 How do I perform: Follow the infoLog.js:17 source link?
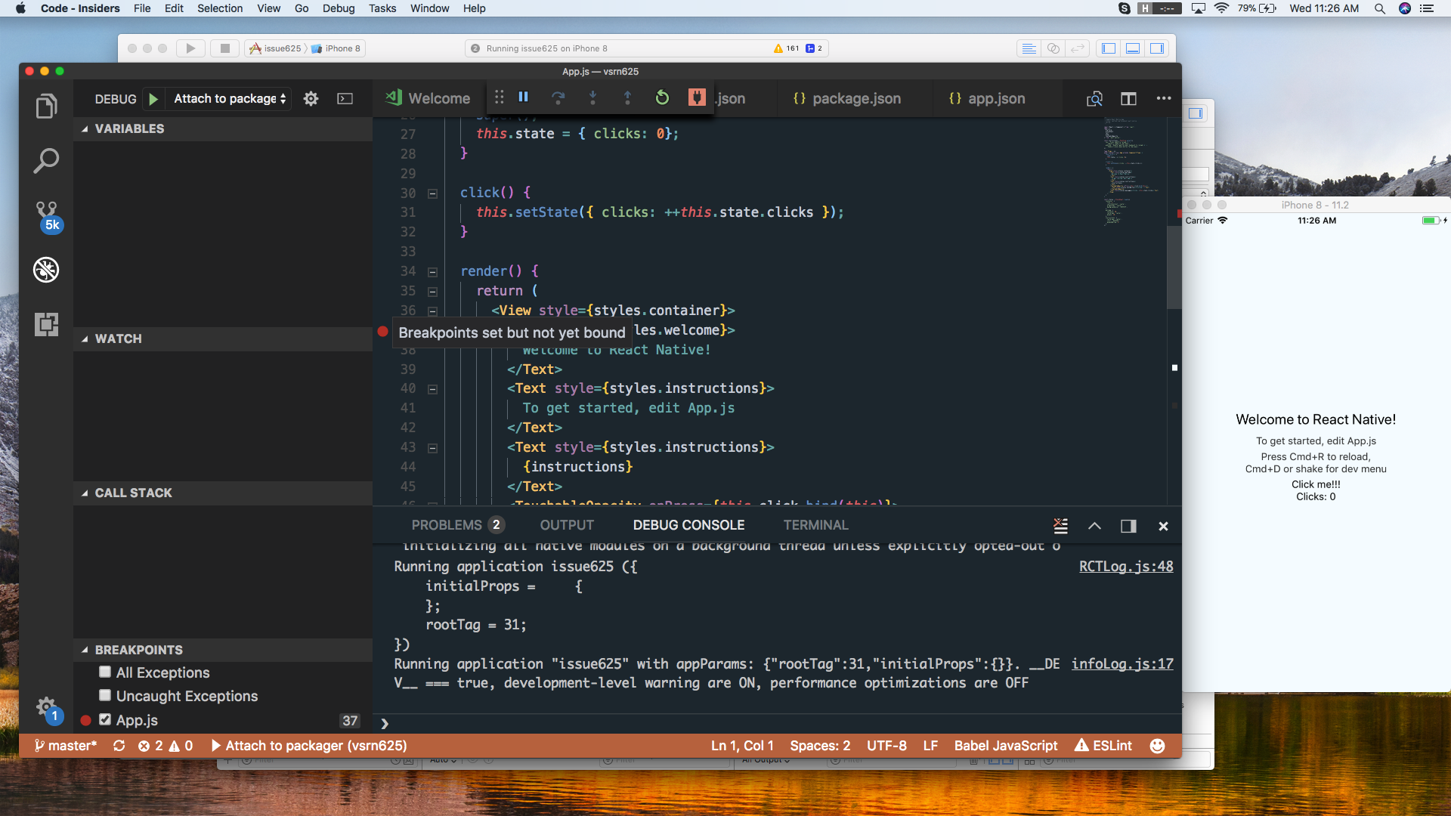[x=1122, y=664]
